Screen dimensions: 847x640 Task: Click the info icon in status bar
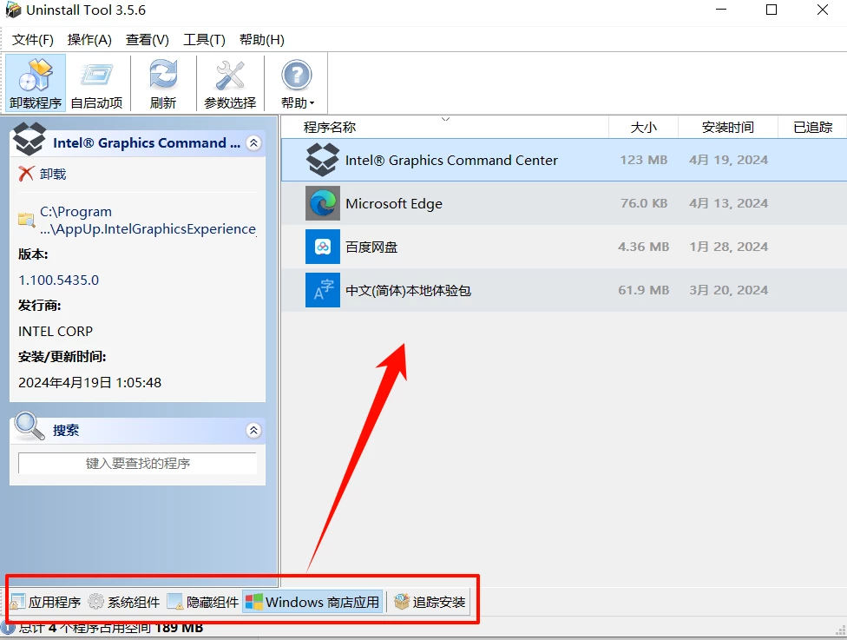[8, 628]
